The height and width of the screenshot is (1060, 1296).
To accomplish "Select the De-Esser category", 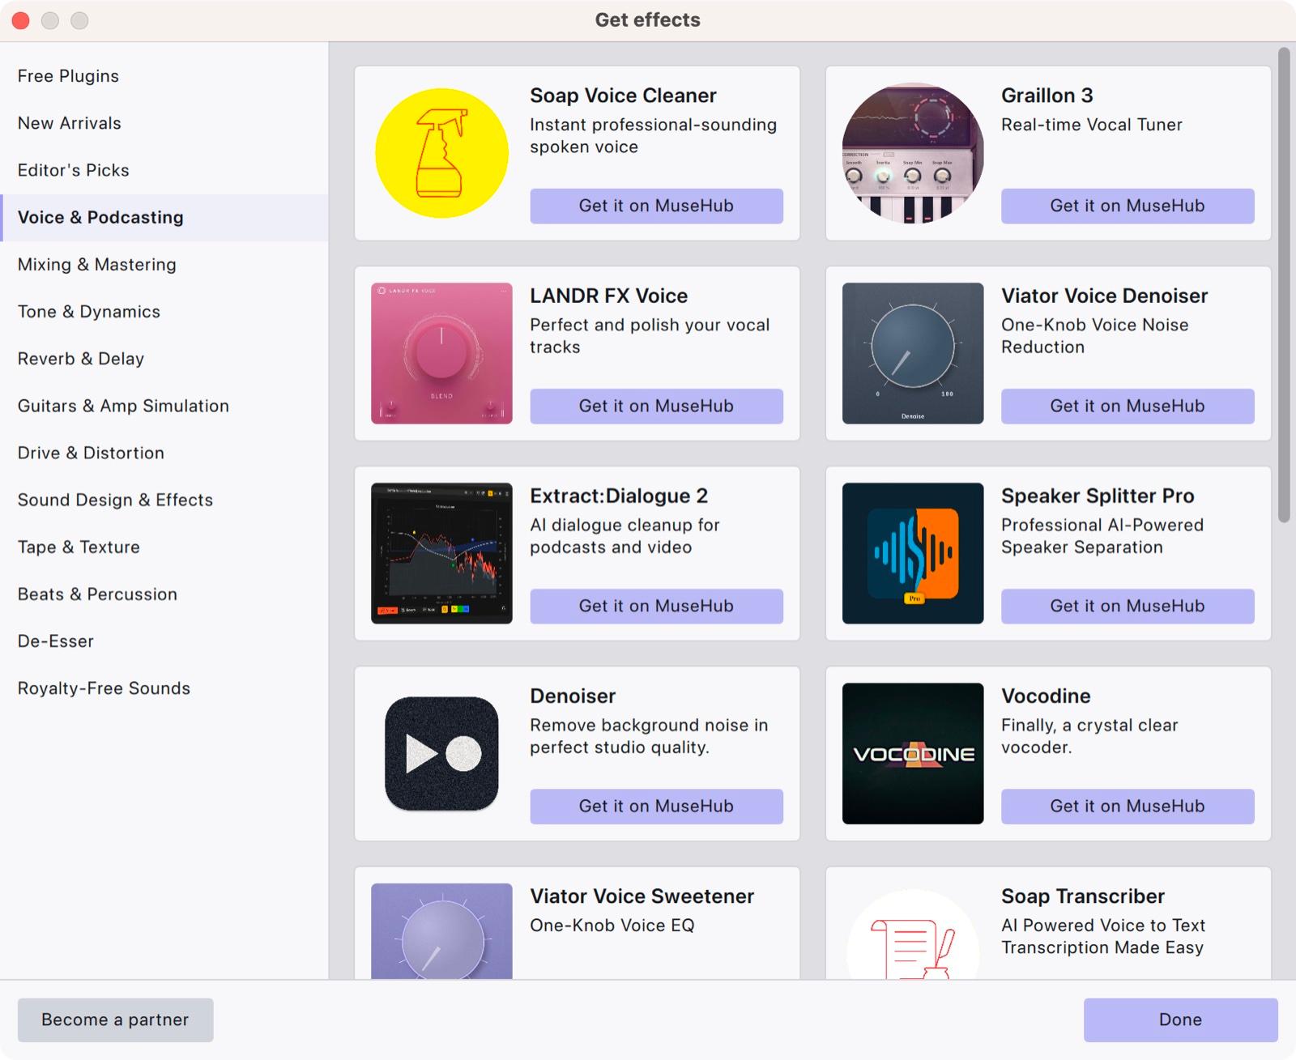I will tap(164, 641).
